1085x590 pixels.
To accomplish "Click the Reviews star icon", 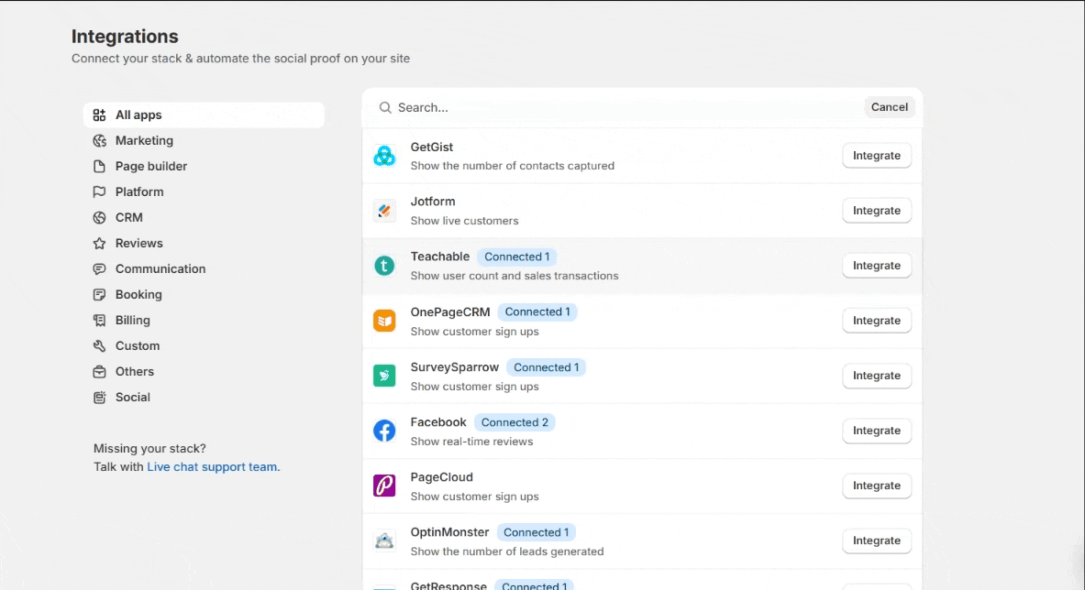I will tap(100, 243).
